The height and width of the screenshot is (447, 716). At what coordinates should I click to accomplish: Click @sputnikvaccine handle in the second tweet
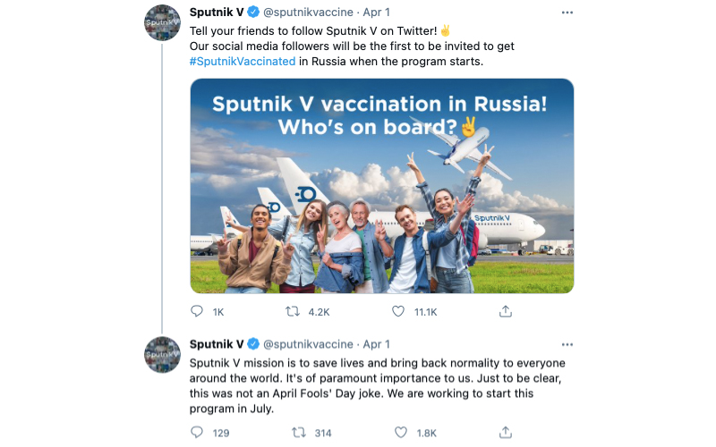coord(306,344)
